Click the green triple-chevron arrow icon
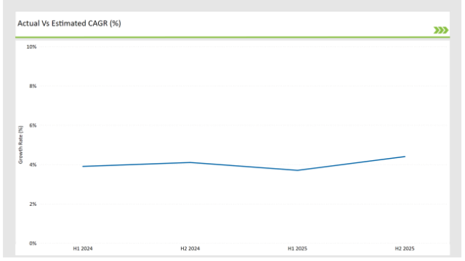The height and width of the screenshot is (261, 465). pos(441,30)
